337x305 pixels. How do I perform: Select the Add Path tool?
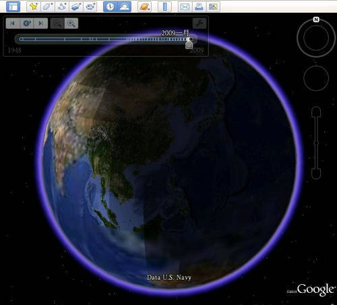(x=62, y=7)
